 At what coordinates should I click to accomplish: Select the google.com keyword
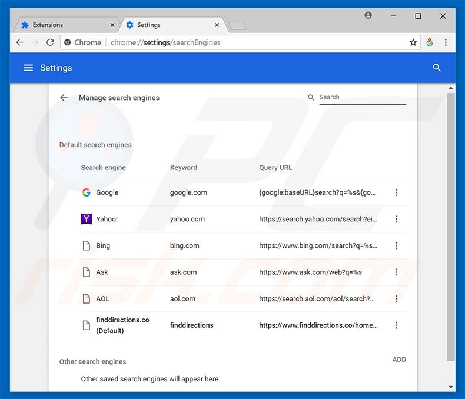coord(188,192)
